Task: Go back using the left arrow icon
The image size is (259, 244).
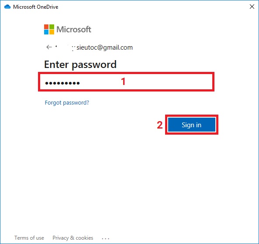Action: coord(49,47)
